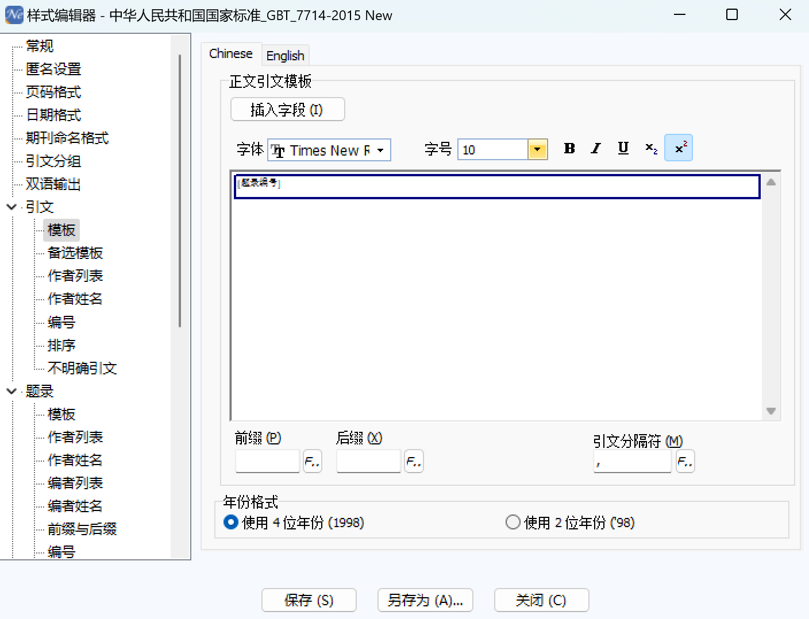The height and width of the screenshot is (619, 809).
Task: Click the font button next to prefix field
Action: (x=312, y=461)
